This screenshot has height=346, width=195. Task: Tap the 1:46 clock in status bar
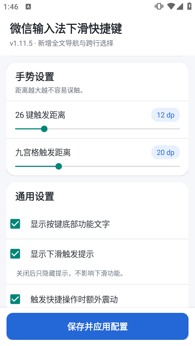point(11,7)
